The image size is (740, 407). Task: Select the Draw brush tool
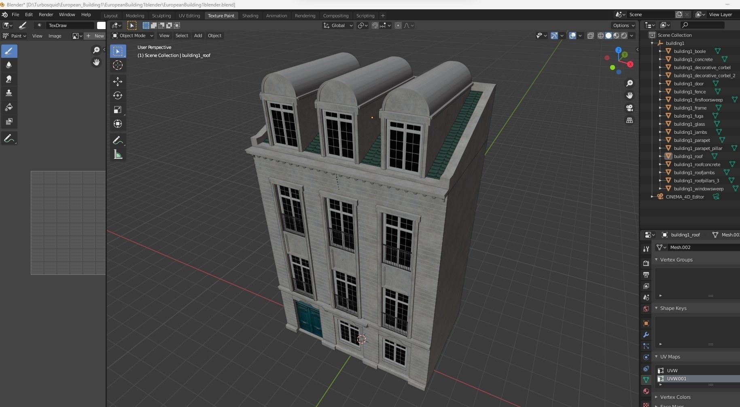click(9, 51)
